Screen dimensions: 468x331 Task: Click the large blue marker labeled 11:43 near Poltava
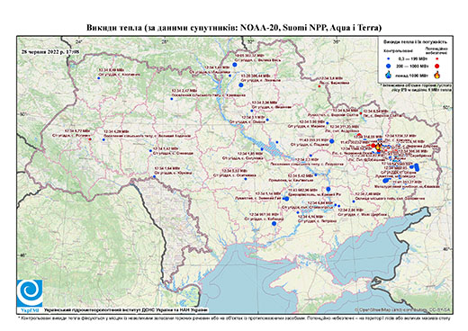(x=331, y=141)
